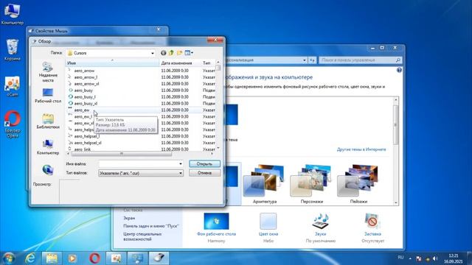
Task: Click the Отмена button
Action: click(x=205, y=173)
